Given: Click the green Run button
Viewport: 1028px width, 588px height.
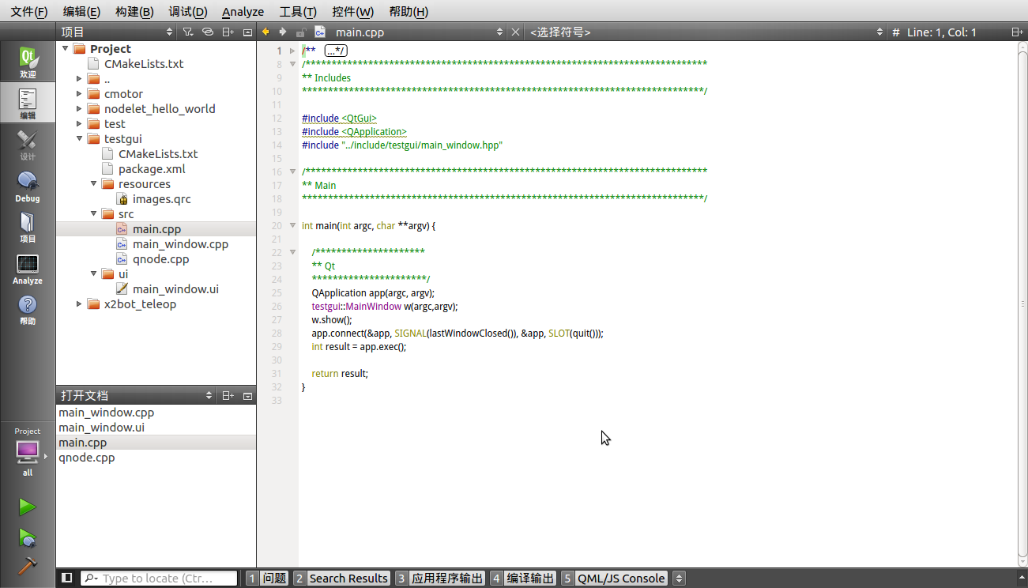Looking at the screenshot, I should click(x=28, y=507).
